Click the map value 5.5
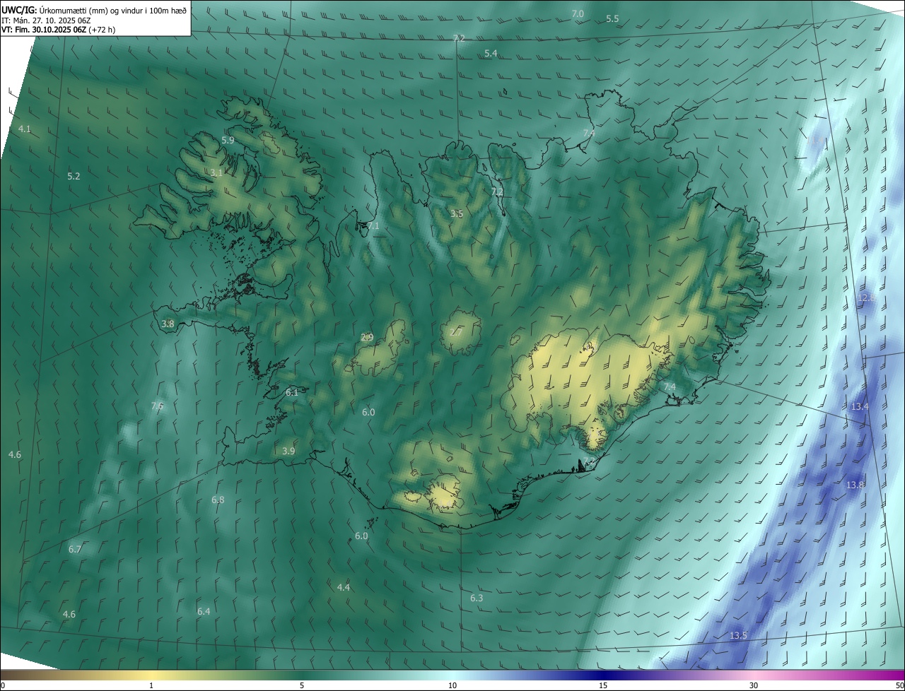This screenshot has width=905, height=691. tap(612, 19)
